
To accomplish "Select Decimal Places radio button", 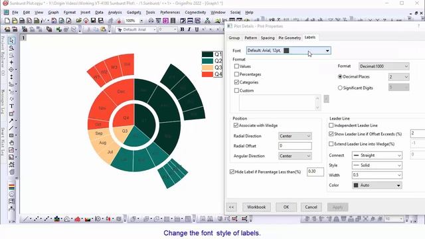I will click(340, 77).
